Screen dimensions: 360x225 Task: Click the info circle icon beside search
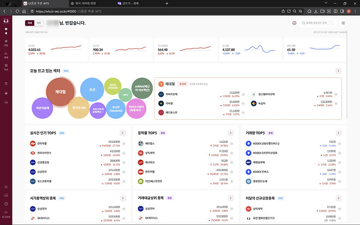click(294, 23)
